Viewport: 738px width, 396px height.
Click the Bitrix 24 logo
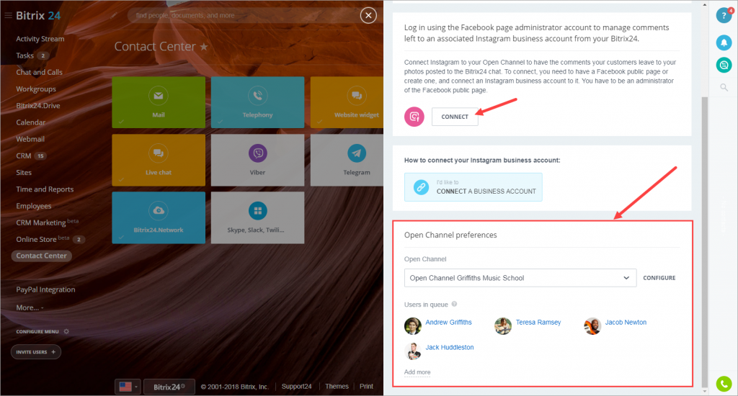[38, 16]
